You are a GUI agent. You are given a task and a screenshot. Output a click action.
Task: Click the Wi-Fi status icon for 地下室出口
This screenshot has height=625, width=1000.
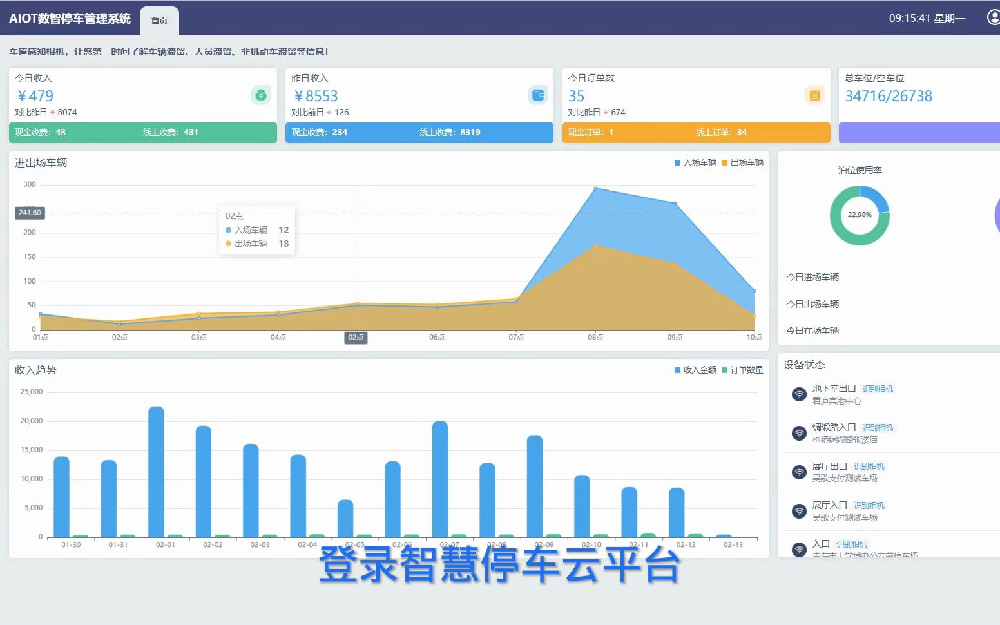pyautogui.click(x=799, y=394)
